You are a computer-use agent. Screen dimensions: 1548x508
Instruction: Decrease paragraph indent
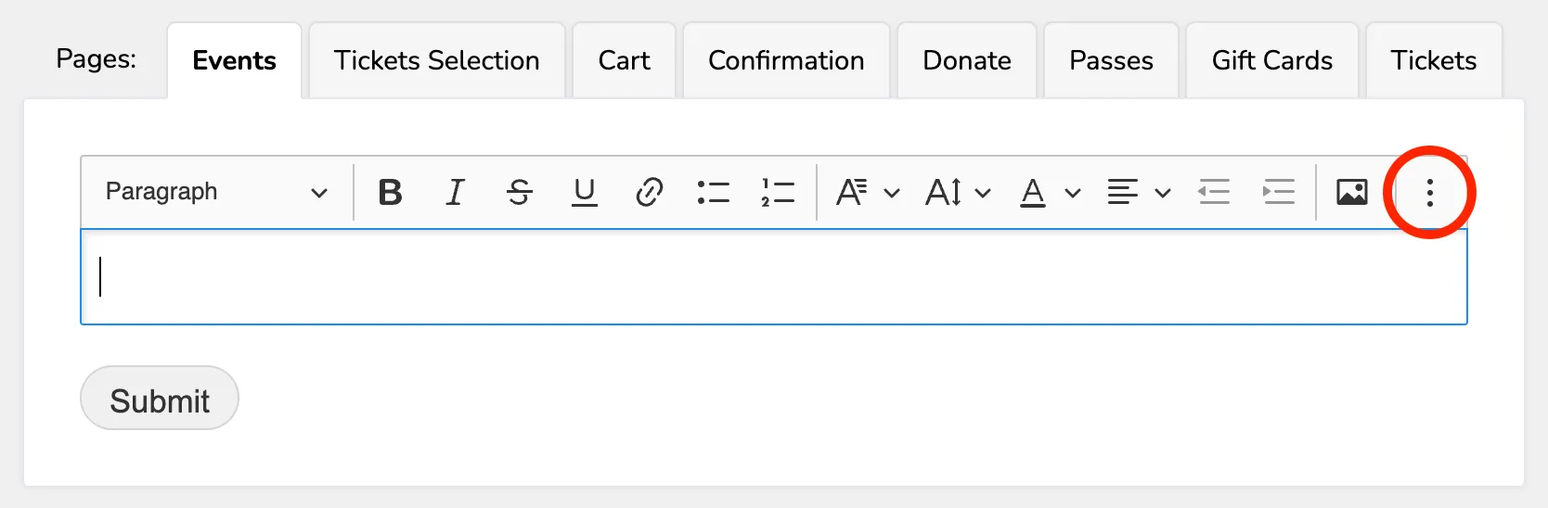[1214, 193]
